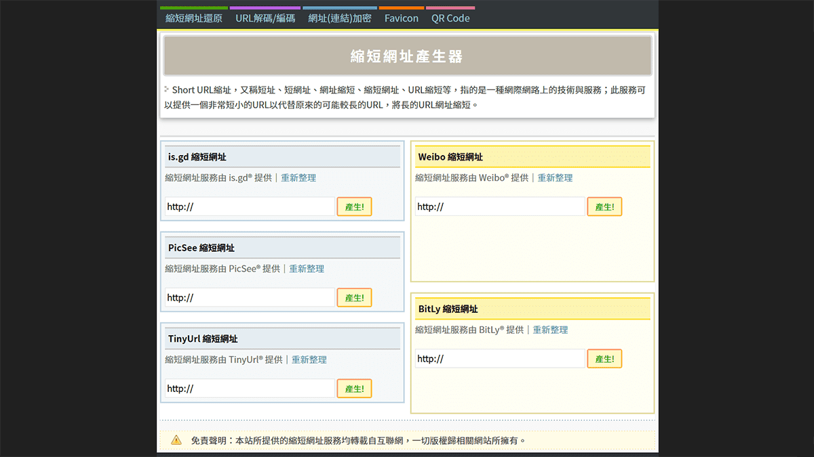This screenshot has width=814, height=457.
Task: Click the PicSee URL input field
Action: tap(250, 297)
